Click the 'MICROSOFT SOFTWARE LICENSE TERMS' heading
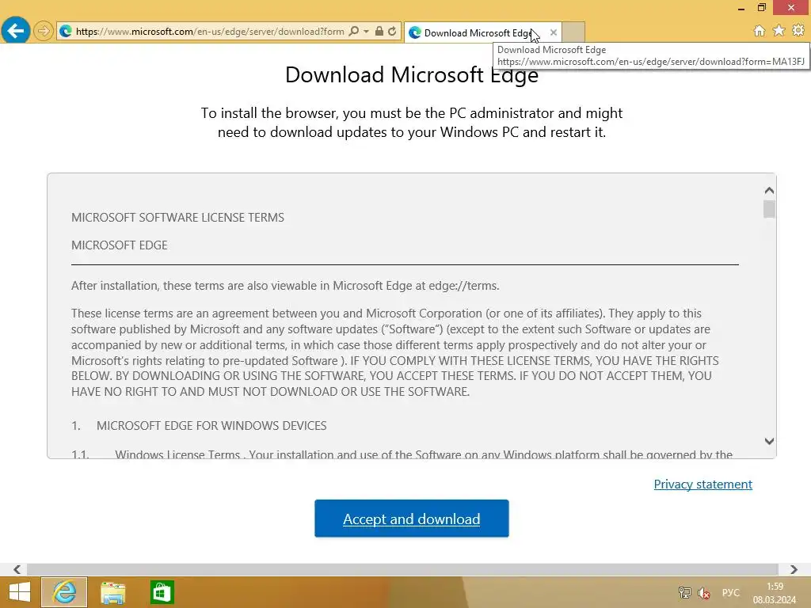The height and width of the screenshot is (608, 811). pos(177,217)
